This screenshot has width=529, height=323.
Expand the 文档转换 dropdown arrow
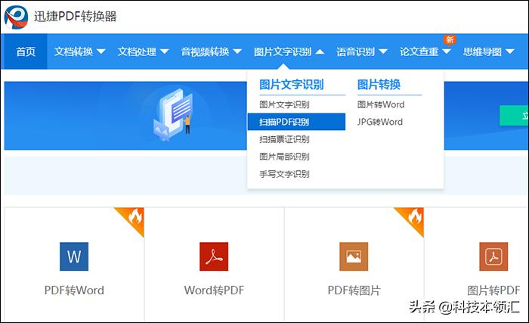[101, 51]
